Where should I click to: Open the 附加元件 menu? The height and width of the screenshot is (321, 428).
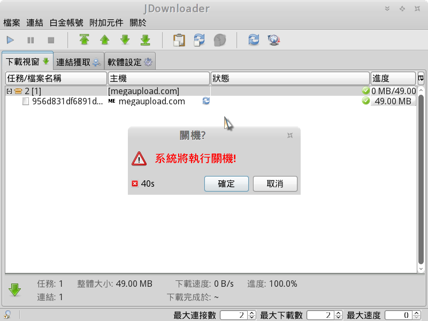coord(106,22)
